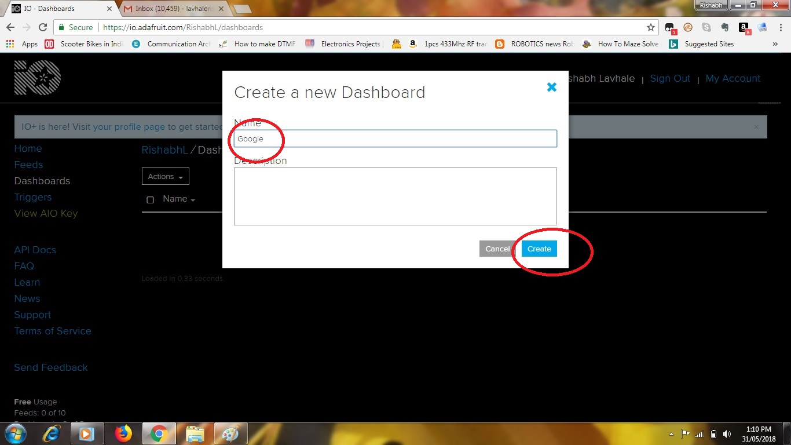The width and height of the screenshot is (791, 445).
Task: Open the 'your profile page' link
Action: click(x=129, y=126)
